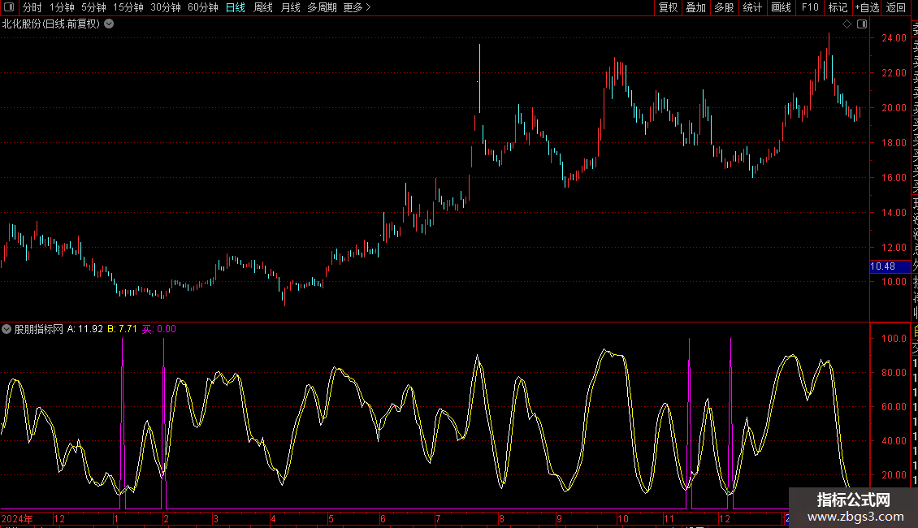This screenshot has height=528, width=918.
Task: Expand the 股朋指标网 indicator options arrow
Action: coord(6,329)
